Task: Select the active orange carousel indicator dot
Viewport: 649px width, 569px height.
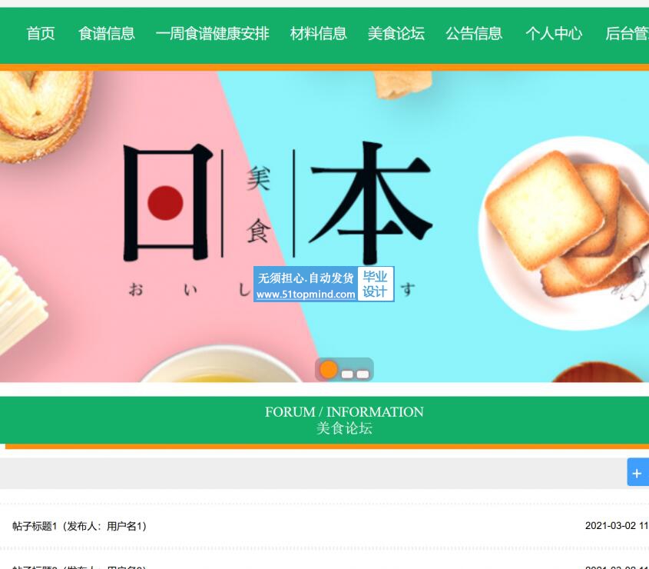Action: (329, 370)
